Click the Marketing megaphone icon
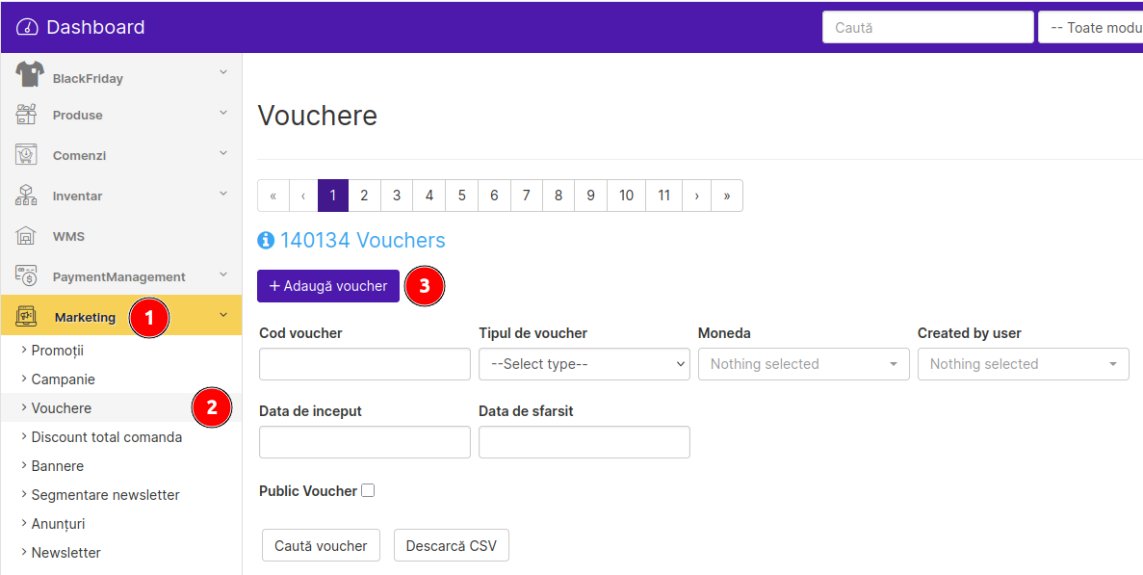Screen dimensions: 1143x575 tap(26, 316)
